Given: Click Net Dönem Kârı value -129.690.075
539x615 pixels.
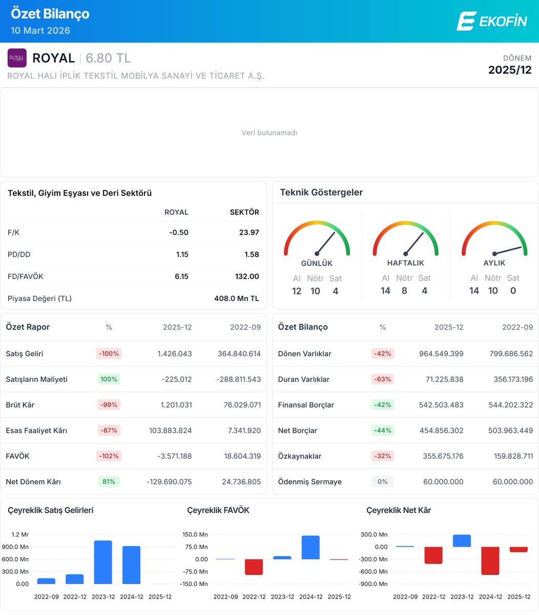Looking at the screenshot, I should click(x=169, y=482).
